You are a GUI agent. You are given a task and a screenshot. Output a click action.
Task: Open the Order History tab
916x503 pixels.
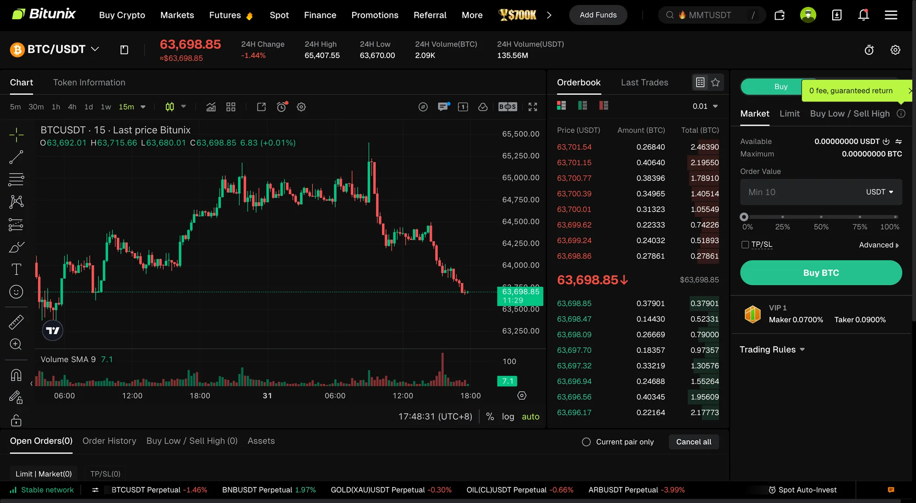109,441
